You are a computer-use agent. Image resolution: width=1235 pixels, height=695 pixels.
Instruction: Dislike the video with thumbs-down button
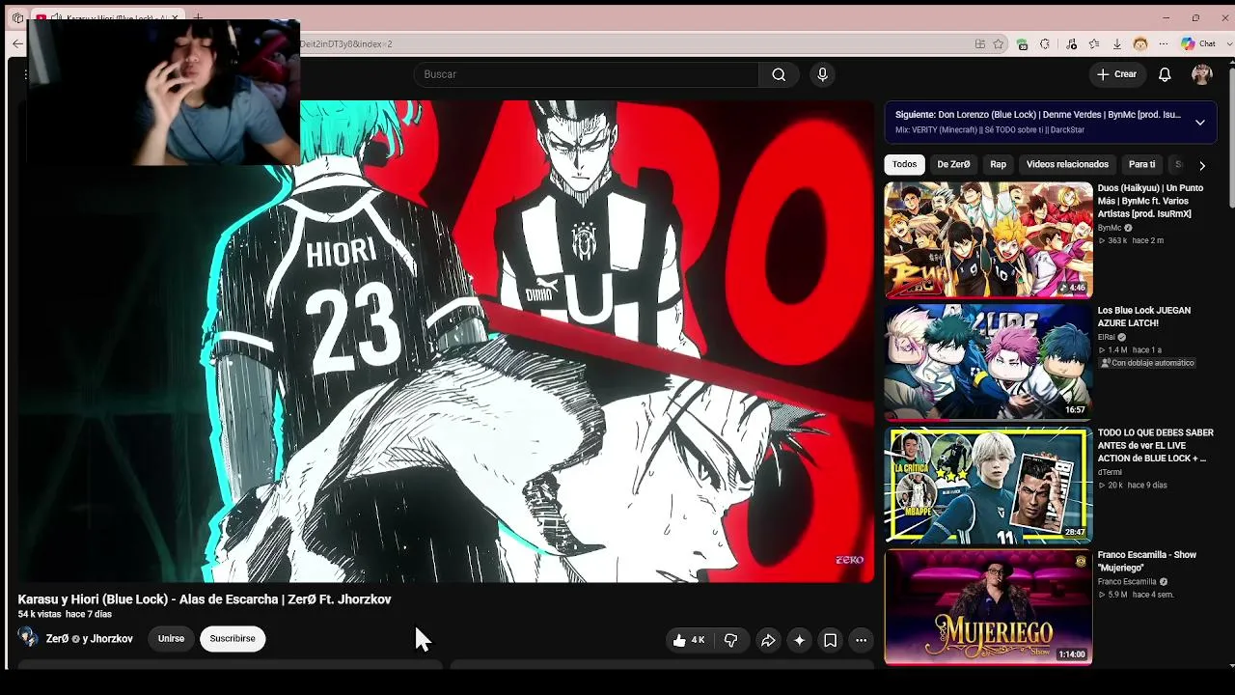pos(730,640)
